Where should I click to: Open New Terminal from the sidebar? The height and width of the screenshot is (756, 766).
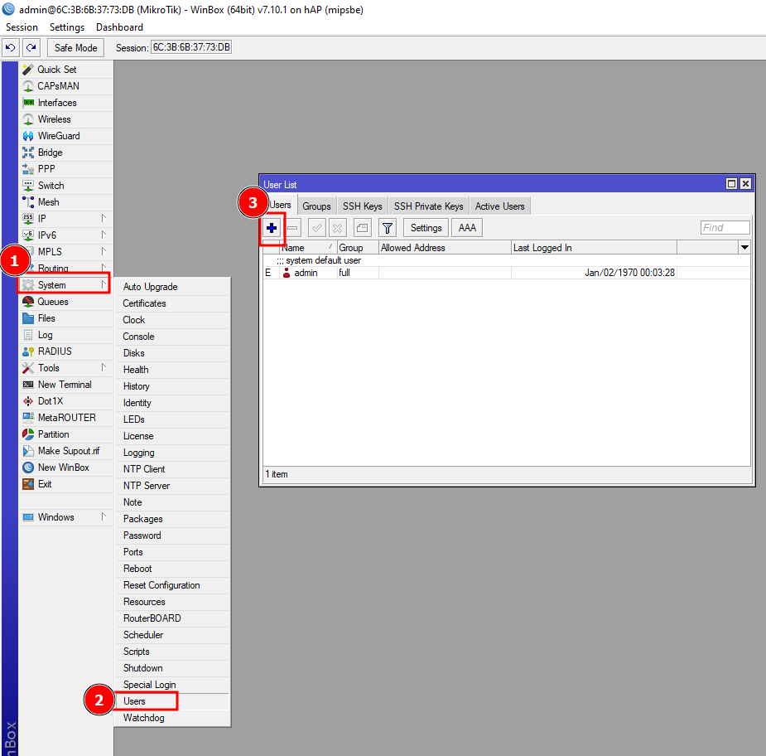click(64, 385)
